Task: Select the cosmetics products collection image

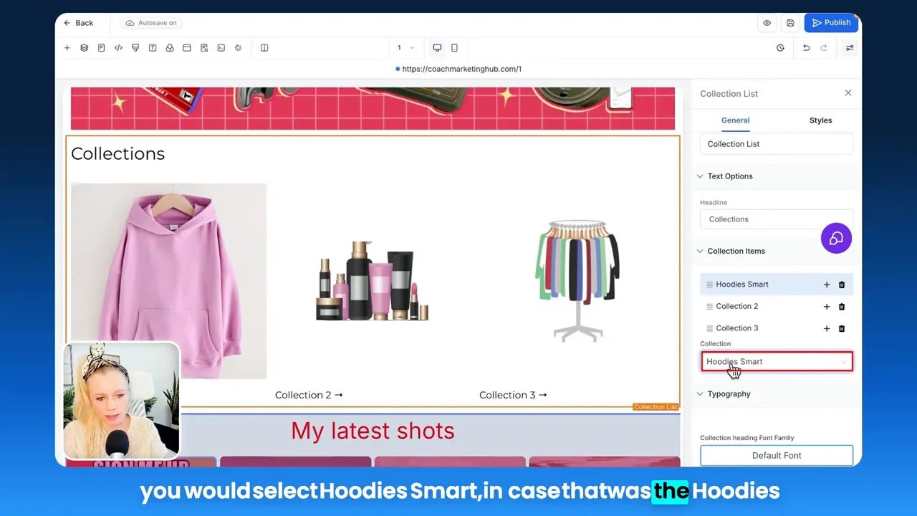Action: 373,281
